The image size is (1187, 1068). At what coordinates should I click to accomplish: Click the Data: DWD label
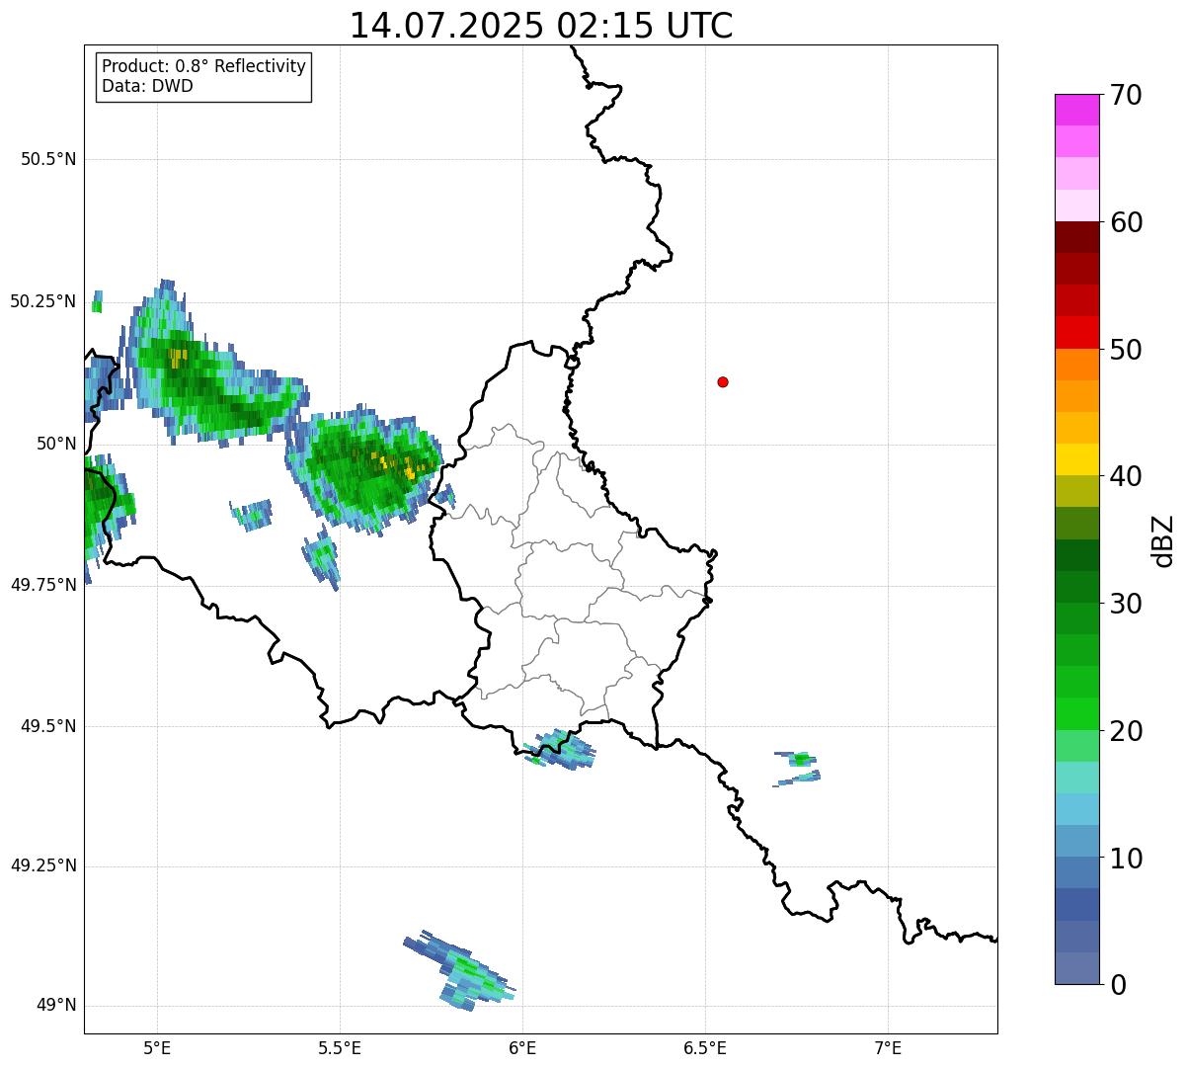coord(147,86)
